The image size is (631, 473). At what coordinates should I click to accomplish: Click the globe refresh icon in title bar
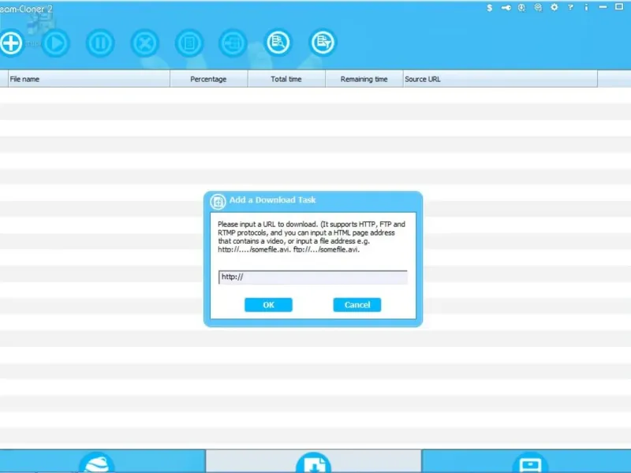(x=538, y=8)
